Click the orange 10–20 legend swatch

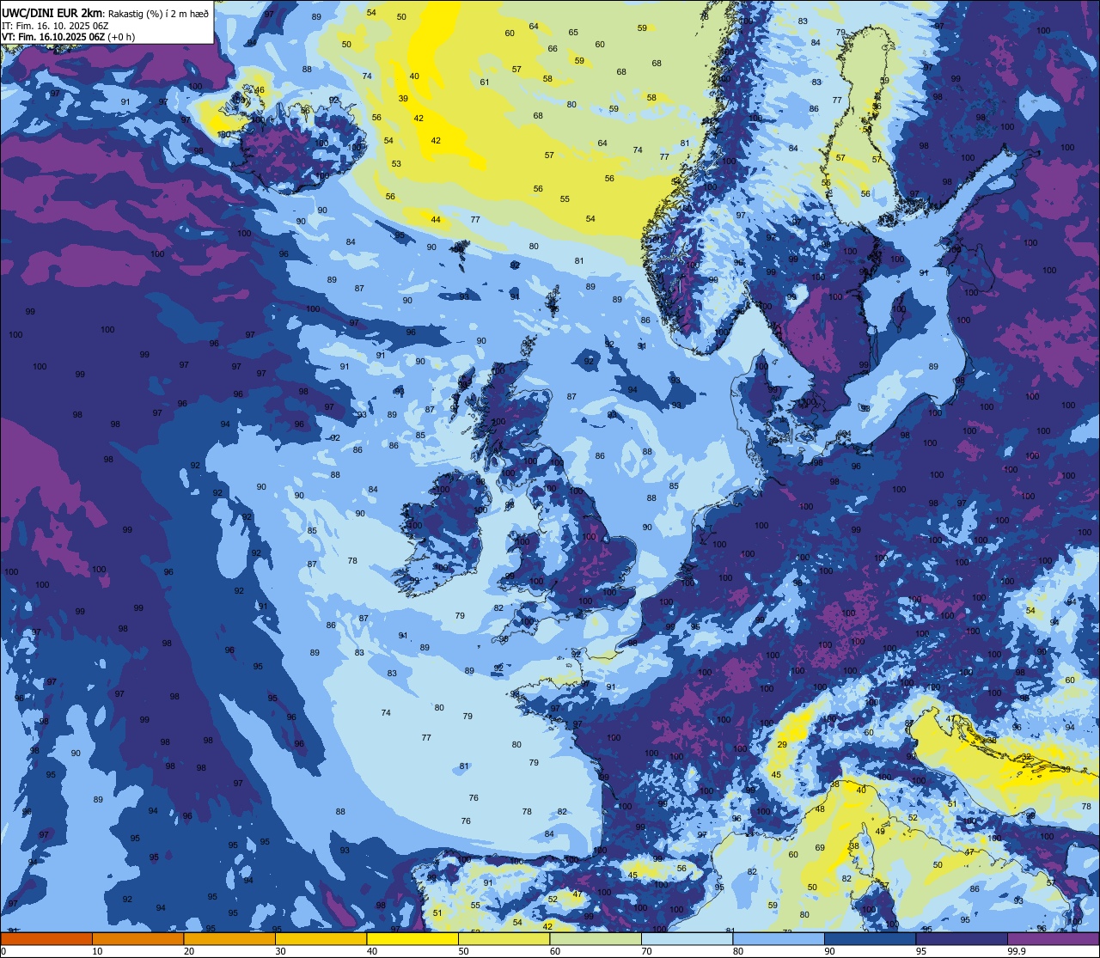(x=137, y=938)
